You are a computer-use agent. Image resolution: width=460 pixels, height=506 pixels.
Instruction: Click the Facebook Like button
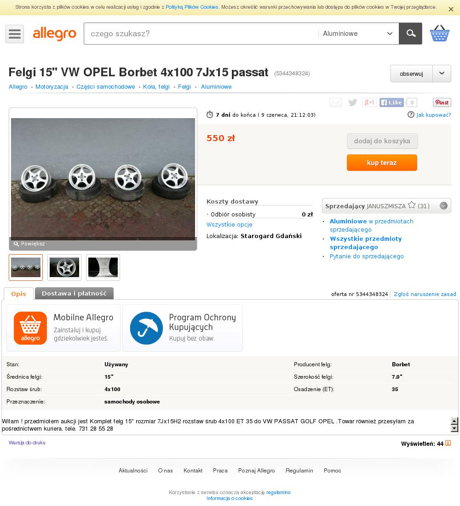point(391,102)
